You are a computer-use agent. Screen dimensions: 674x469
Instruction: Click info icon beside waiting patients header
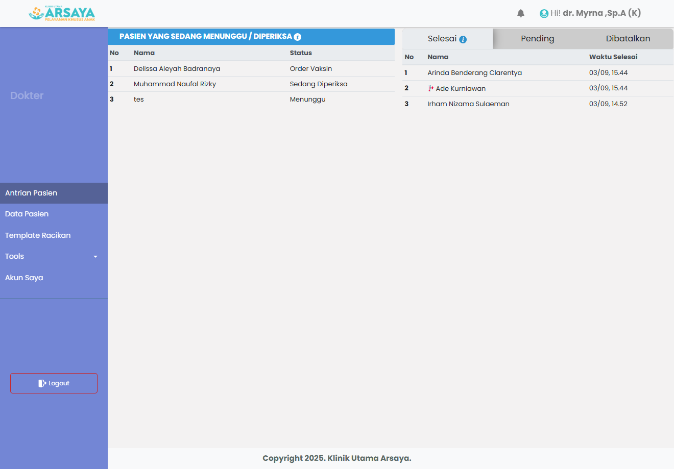click(298, 37)
